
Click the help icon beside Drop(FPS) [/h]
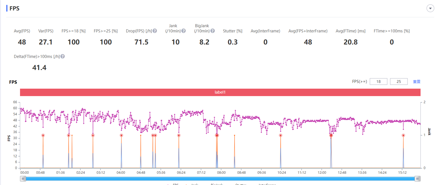click(155, 31)
